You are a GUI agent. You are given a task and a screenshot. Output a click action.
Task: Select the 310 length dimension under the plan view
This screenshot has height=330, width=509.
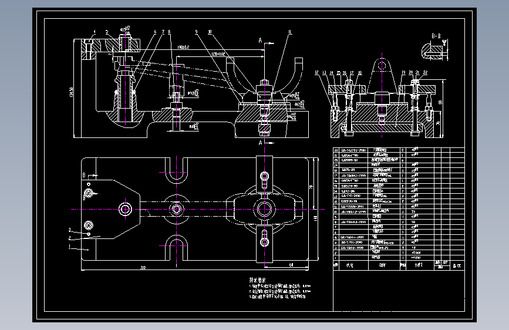(143, 268)
